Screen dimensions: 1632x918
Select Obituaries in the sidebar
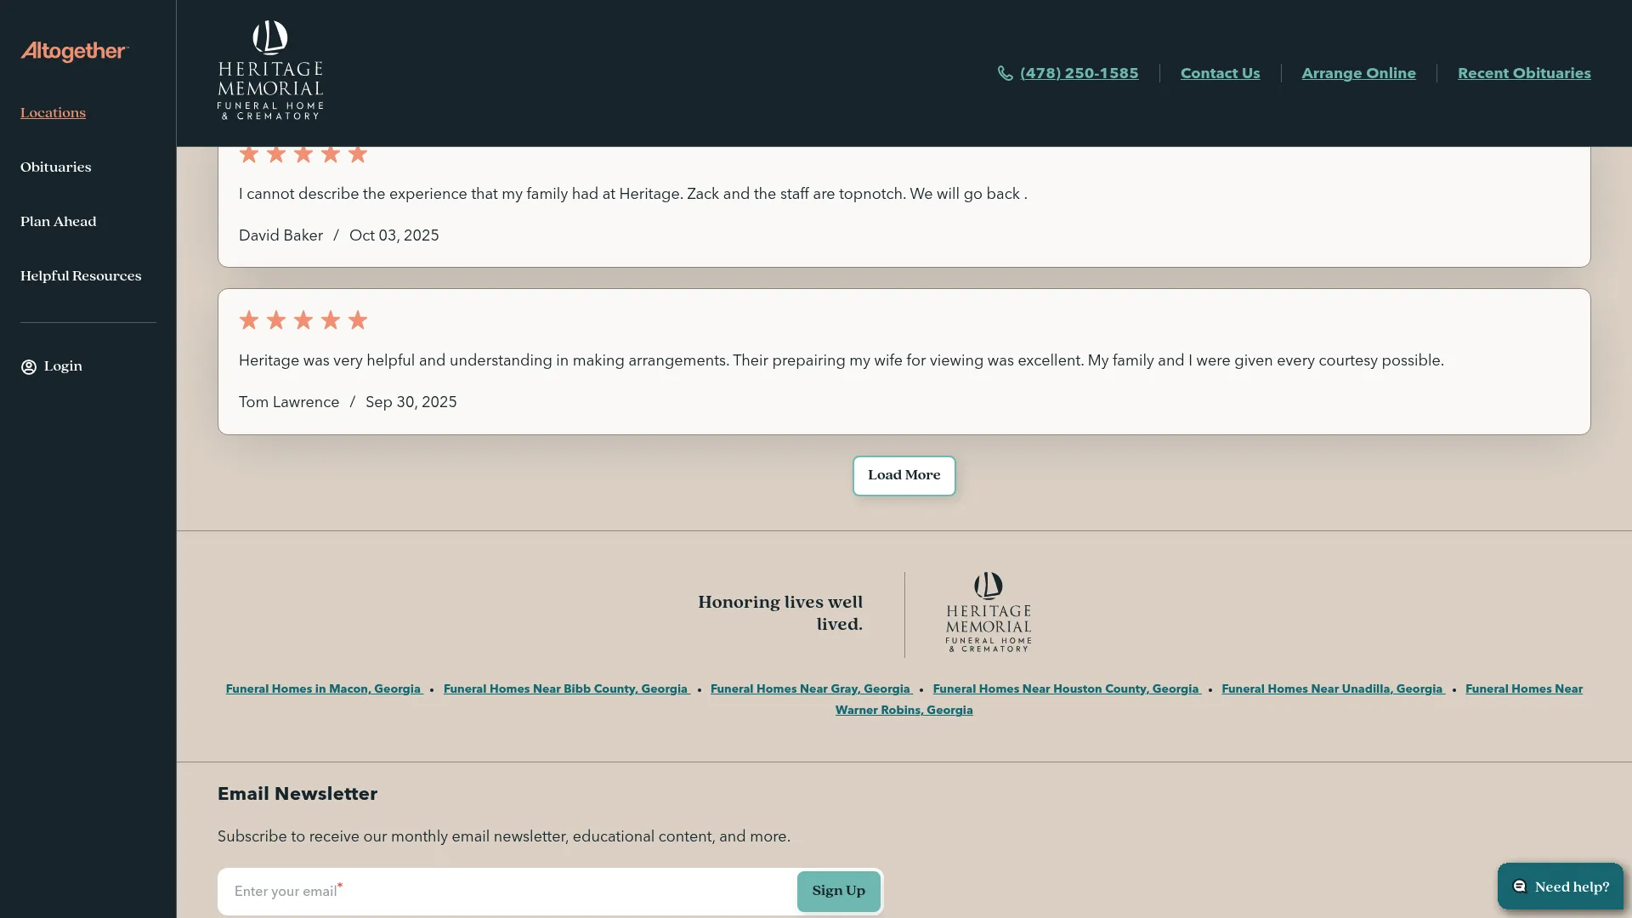(55, 167)
